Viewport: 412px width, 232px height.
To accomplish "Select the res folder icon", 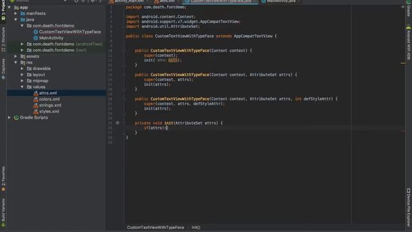I will 23,63.
